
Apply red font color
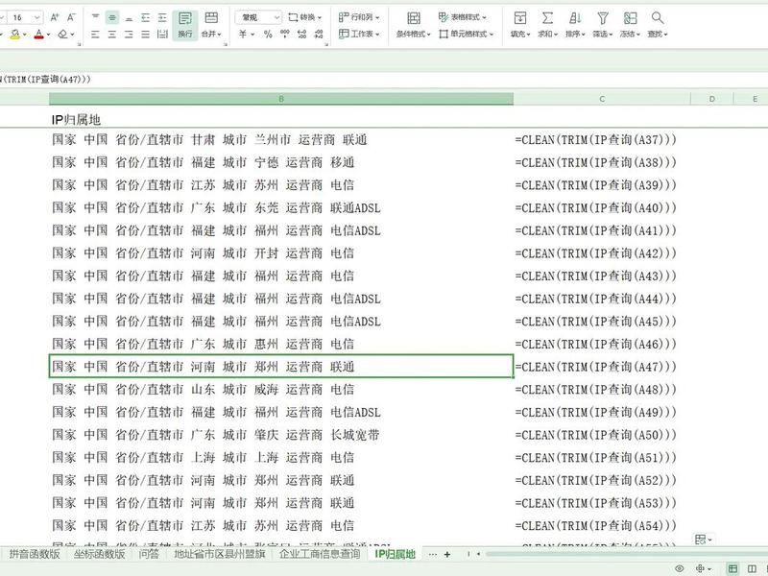click(x=39, y=34)
